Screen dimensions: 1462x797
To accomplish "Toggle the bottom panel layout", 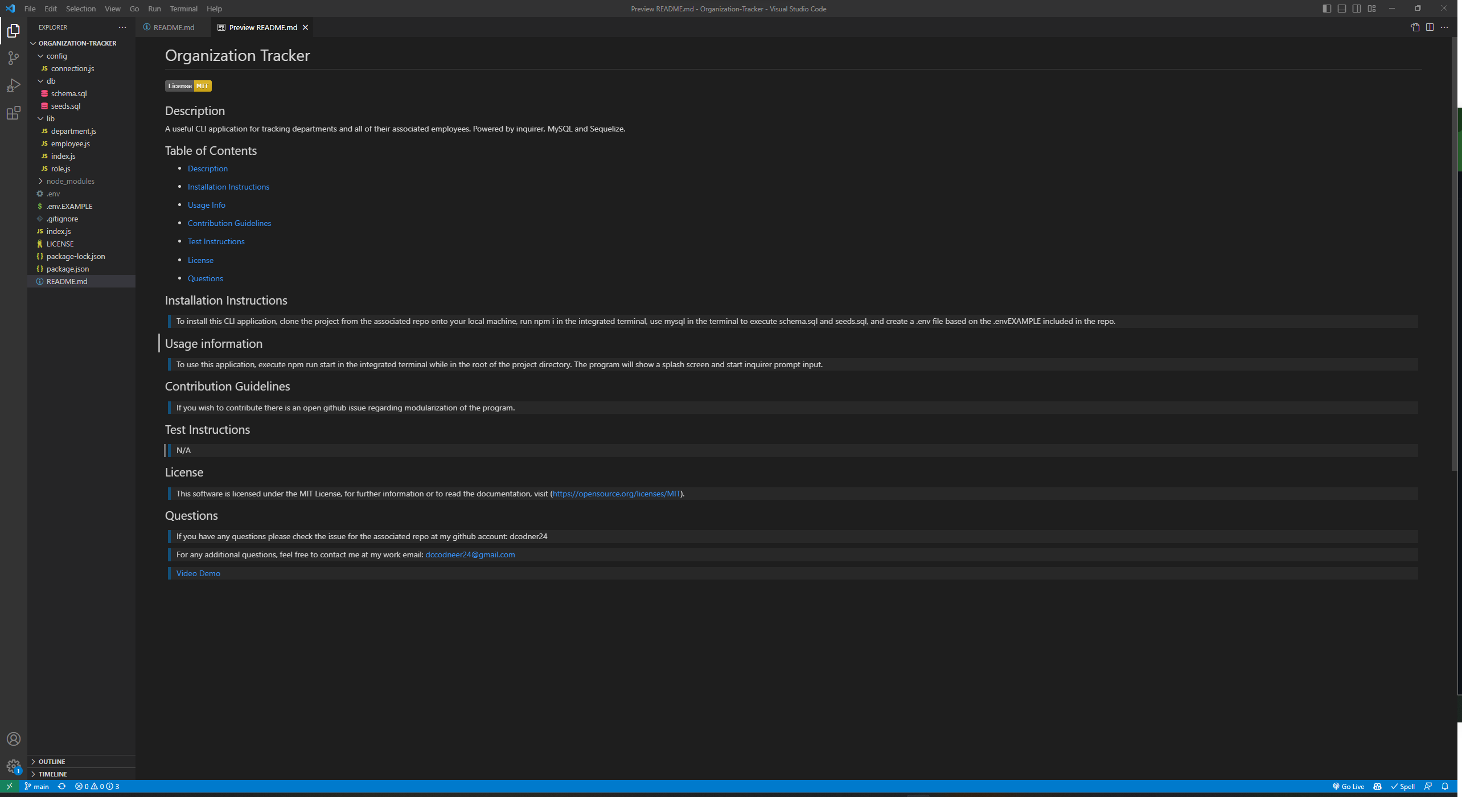I will [1342, 9].
